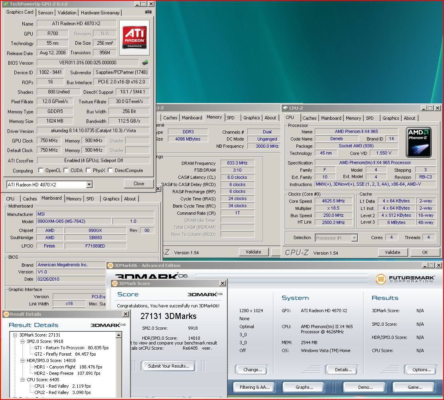Close the 3DMark Score popup
The width and height of the screenshot is (444, 400).
[x=222, y=283]
